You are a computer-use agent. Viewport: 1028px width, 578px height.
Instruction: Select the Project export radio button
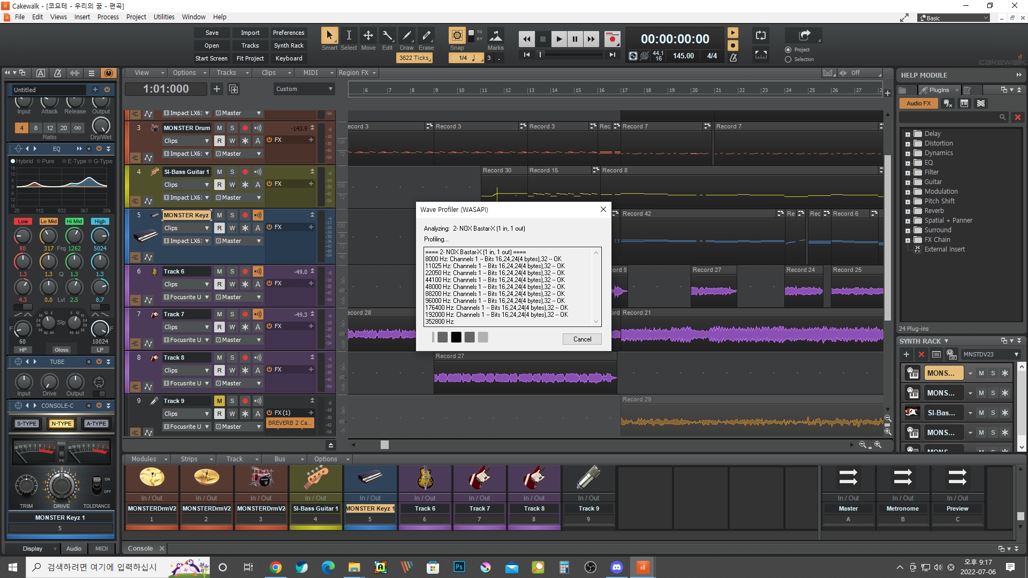[x=788, y=50]
